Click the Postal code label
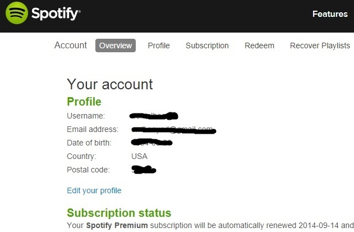The height and width of the screenshot is (232, 354). point(88,170)
